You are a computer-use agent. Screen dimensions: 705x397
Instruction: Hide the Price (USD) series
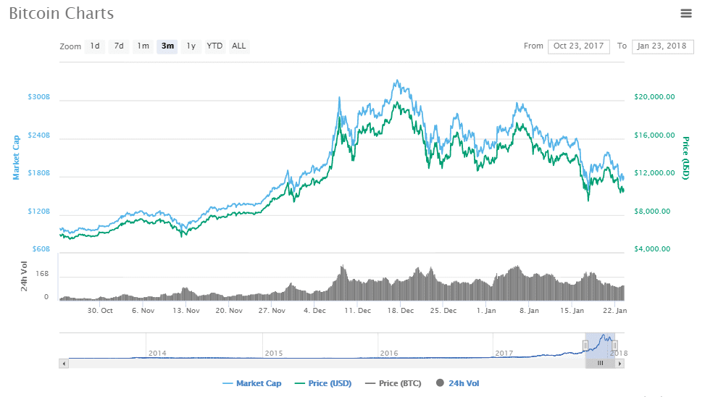click(323, 383)
